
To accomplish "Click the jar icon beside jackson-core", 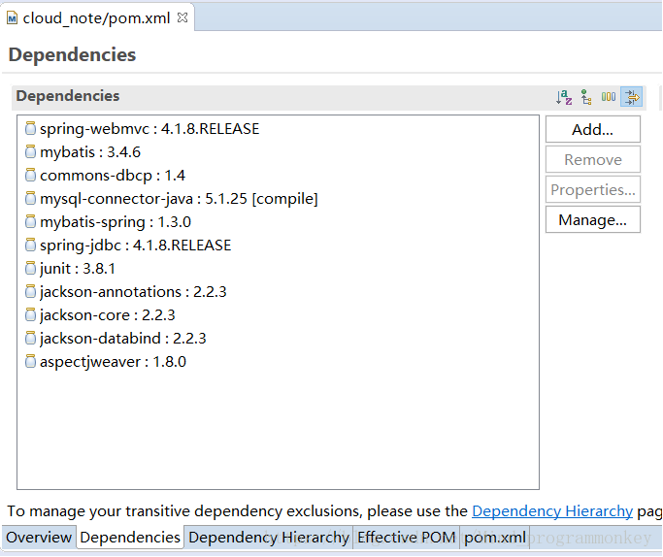I will [x=30, y=314].
